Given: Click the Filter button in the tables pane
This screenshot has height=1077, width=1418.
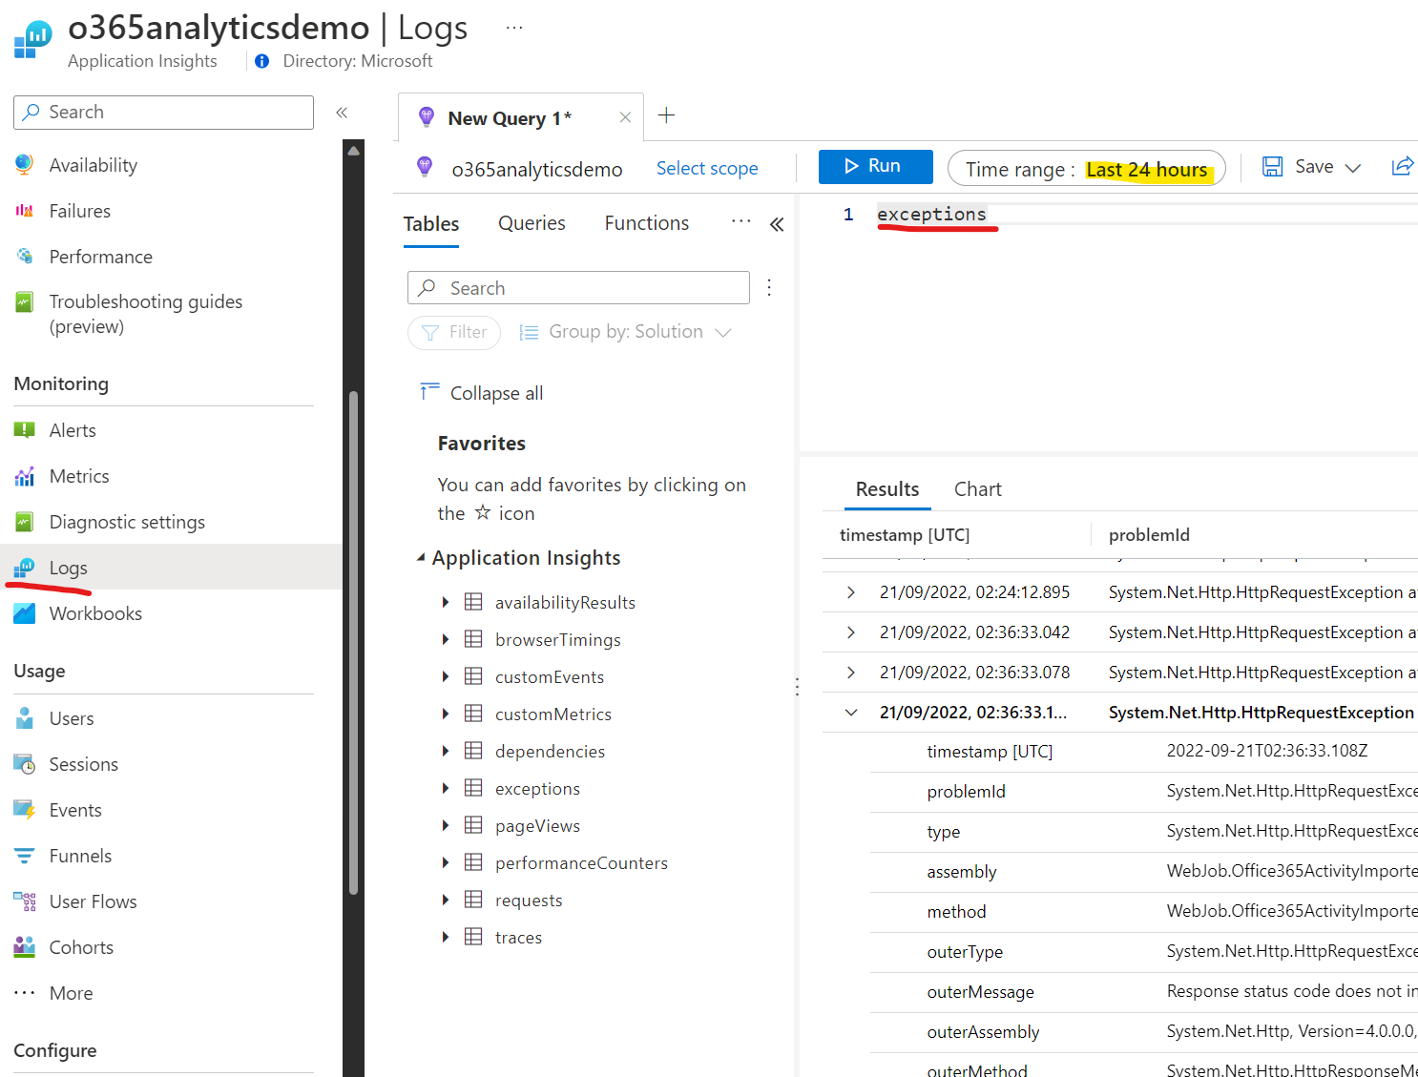Looking at the screenshot, I should [x=454, y=332].
